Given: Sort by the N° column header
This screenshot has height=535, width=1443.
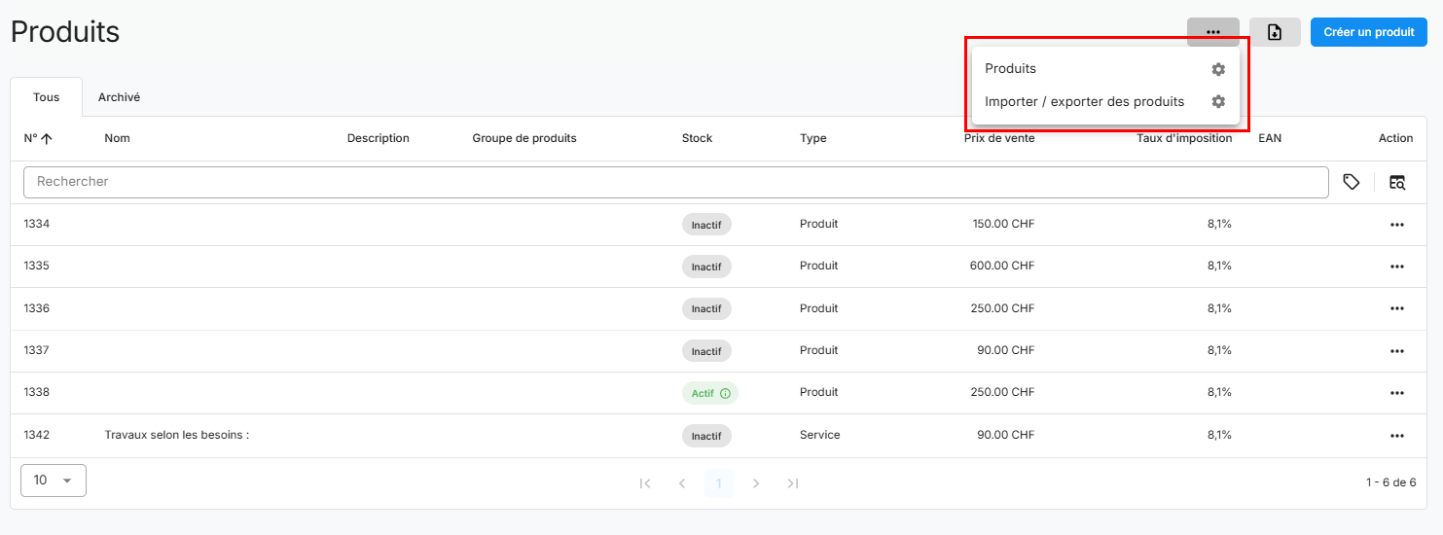Looking at the screenshot, I should [38, 138].
